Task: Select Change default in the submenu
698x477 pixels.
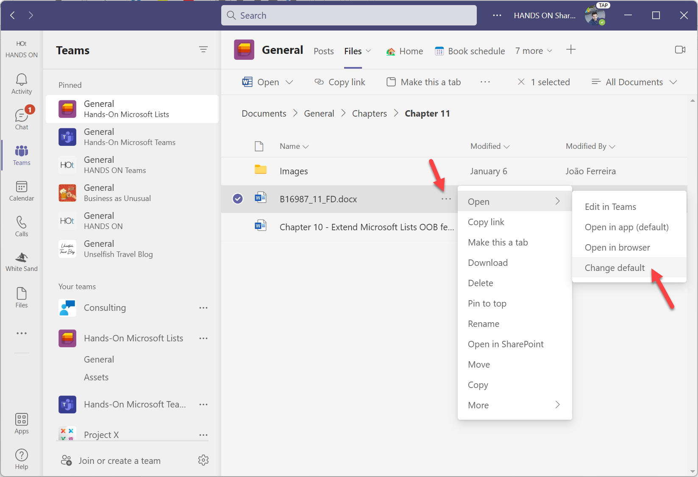Action: click(615, 268)
